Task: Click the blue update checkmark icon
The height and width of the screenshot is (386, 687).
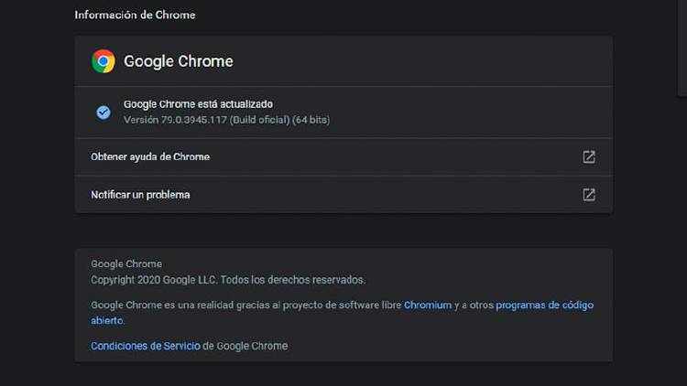Action: 104,113
